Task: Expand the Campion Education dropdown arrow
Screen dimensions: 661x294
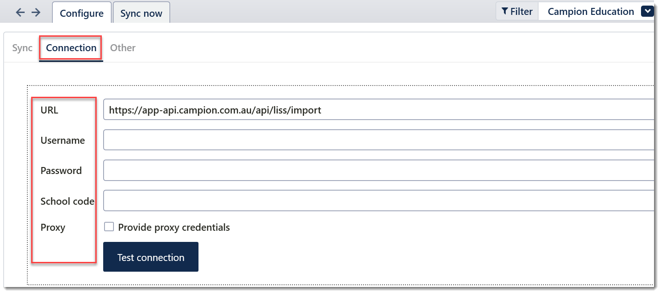Action: tap(648, 12)
